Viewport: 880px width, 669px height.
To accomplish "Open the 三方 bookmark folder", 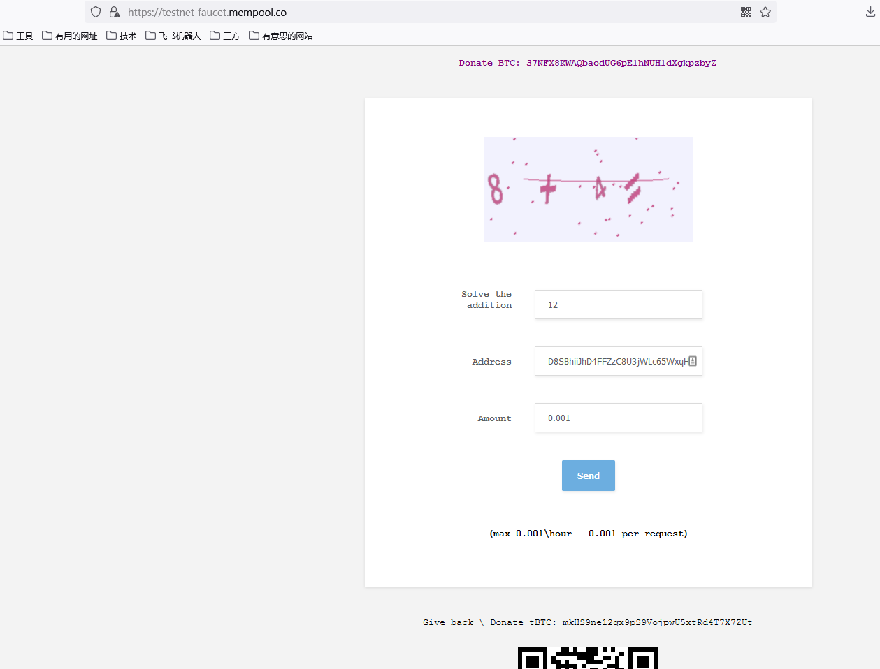I will pyautogui.click(x=225, y=36).
